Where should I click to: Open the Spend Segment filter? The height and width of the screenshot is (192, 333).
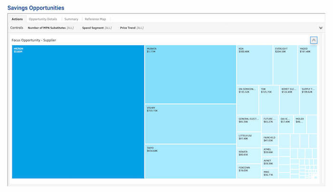pos(97,28)
